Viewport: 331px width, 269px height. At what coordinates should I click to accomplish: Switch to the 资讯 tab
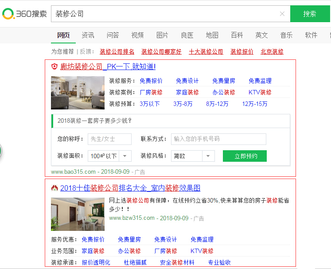88,35
